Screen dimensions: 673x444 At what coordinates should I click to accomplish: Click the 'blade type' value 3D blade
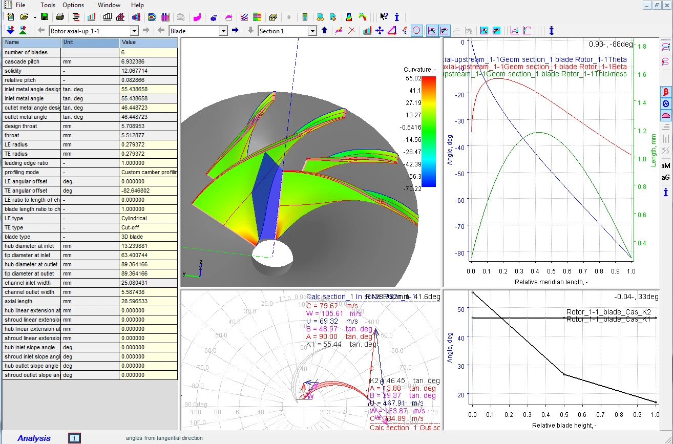(x=149, y=237)
